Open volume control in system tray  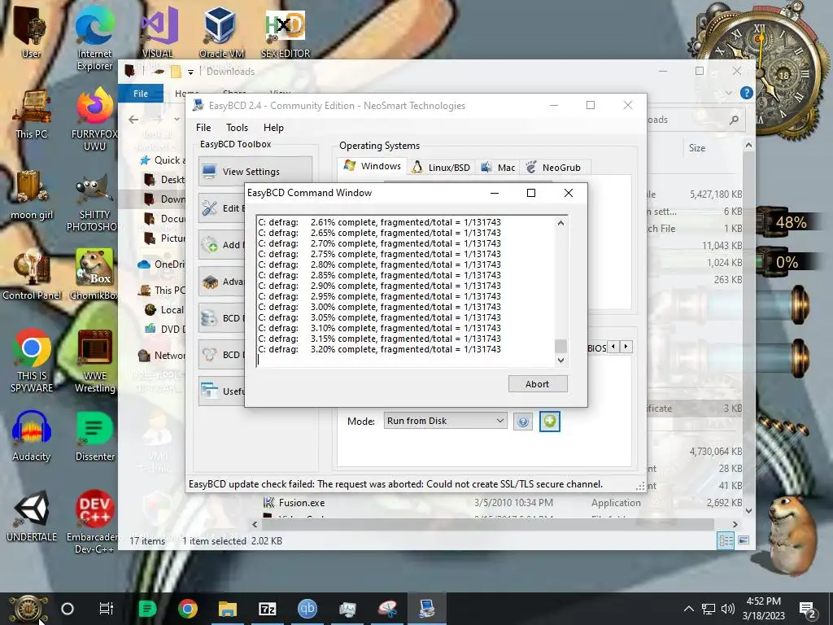click(x=728, y=609)
